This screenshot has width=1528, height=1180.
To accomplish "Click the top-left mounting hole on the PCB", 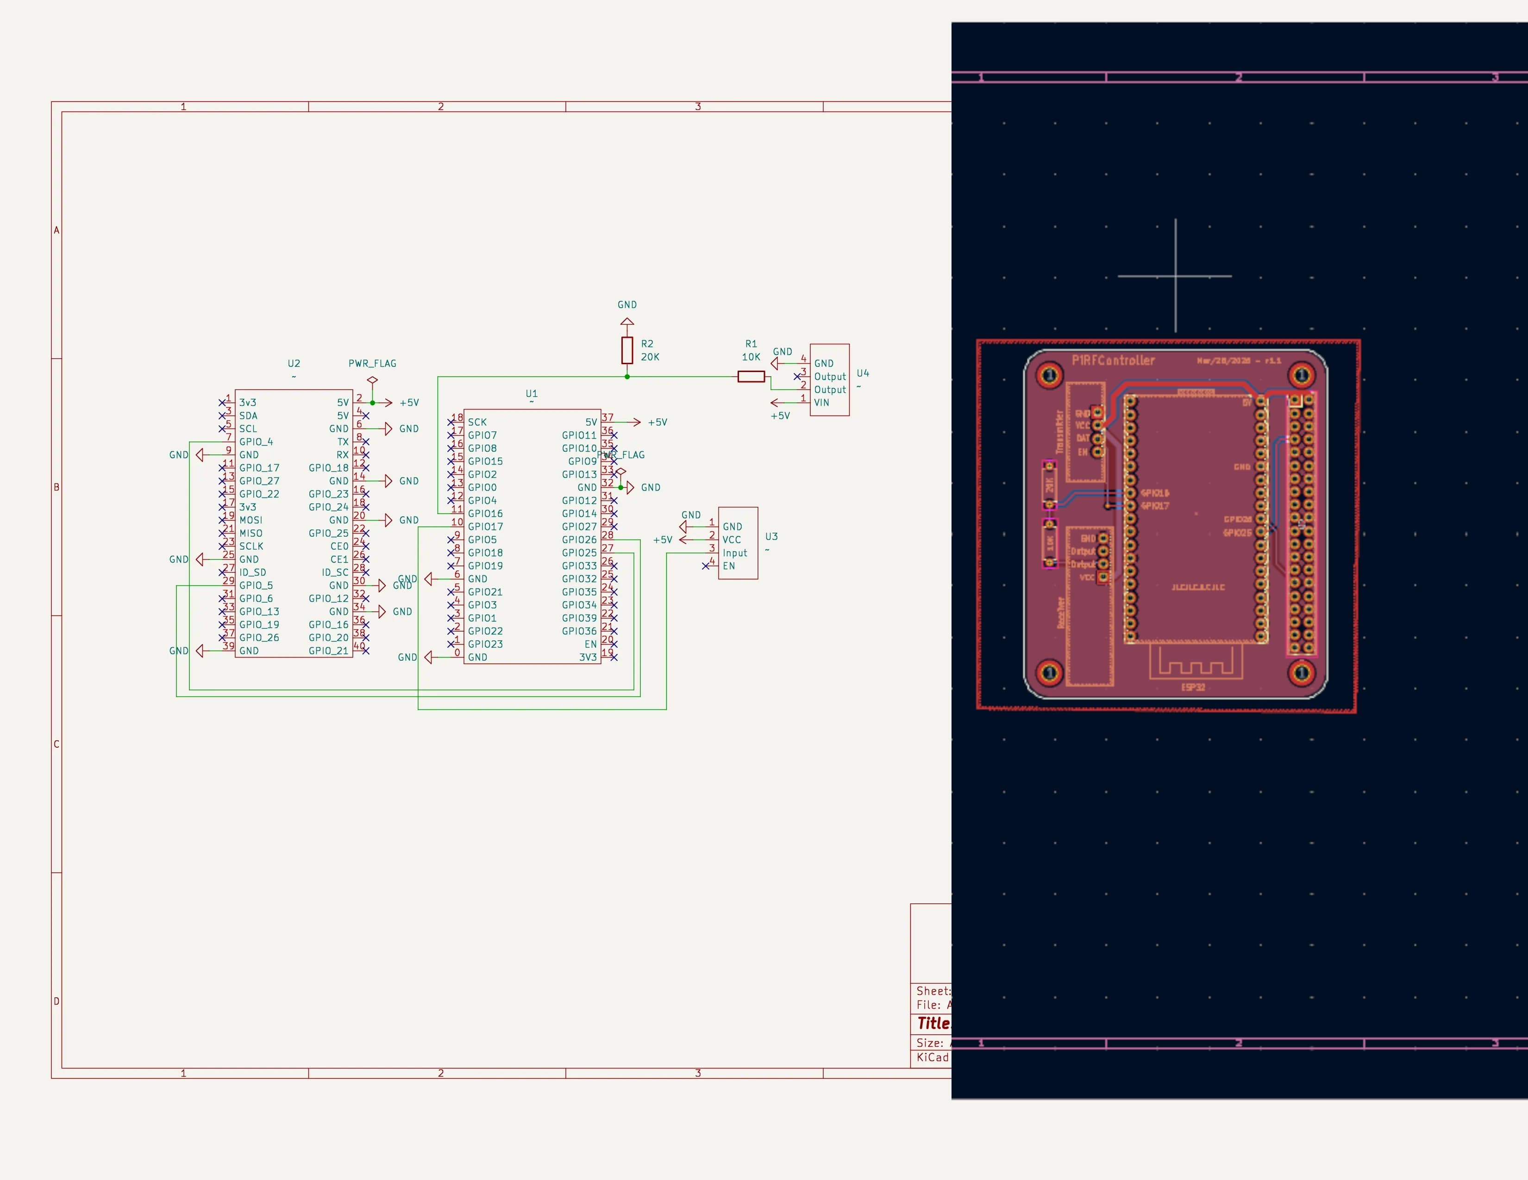I will (1049, 375).
